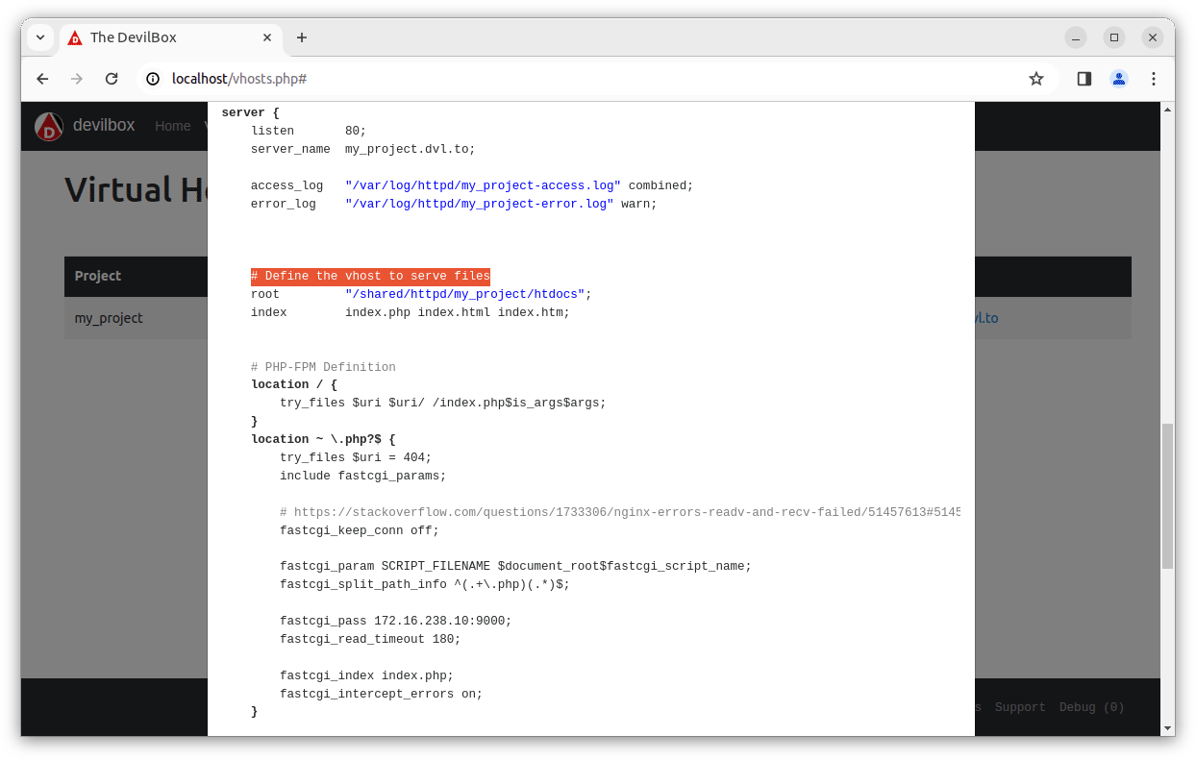Go back to the previous page
The image size is (1196, 760).
point(42,79)
